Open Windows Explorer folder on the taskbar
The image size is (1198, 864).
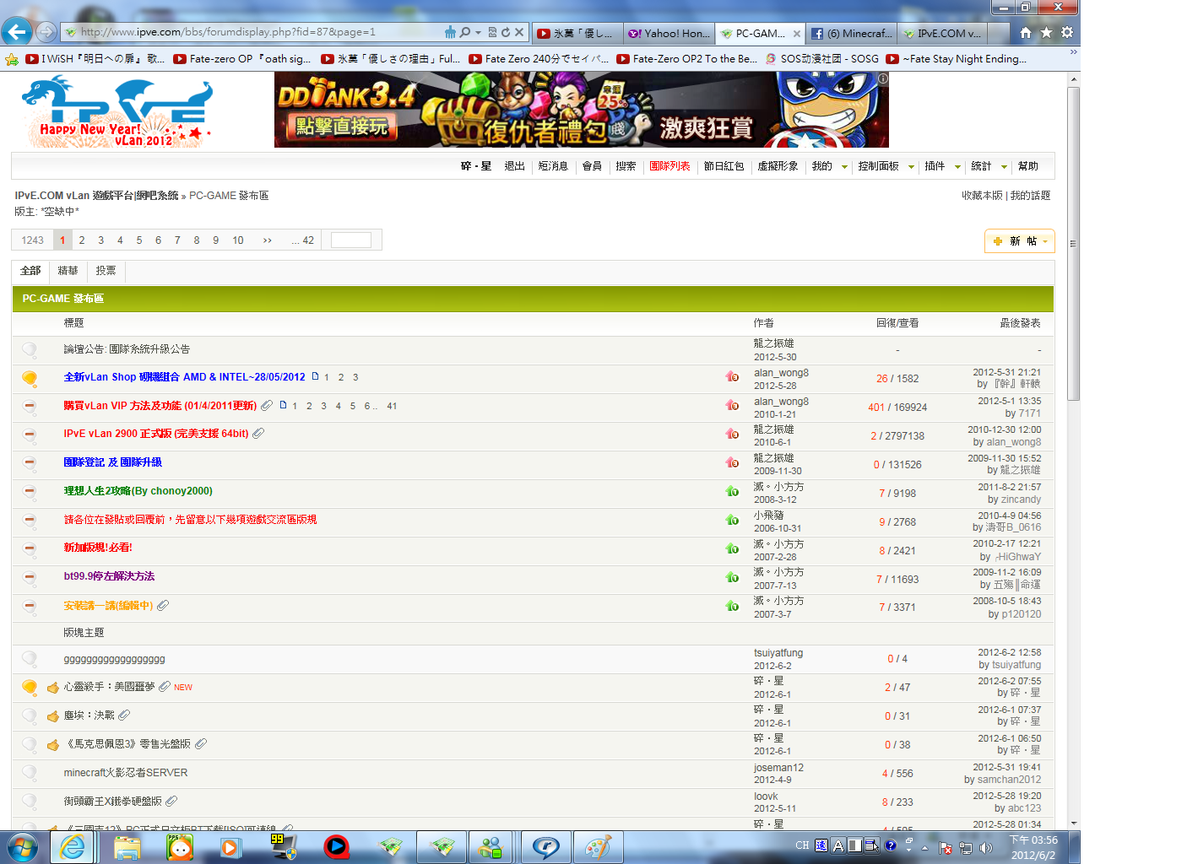point(127,847)
